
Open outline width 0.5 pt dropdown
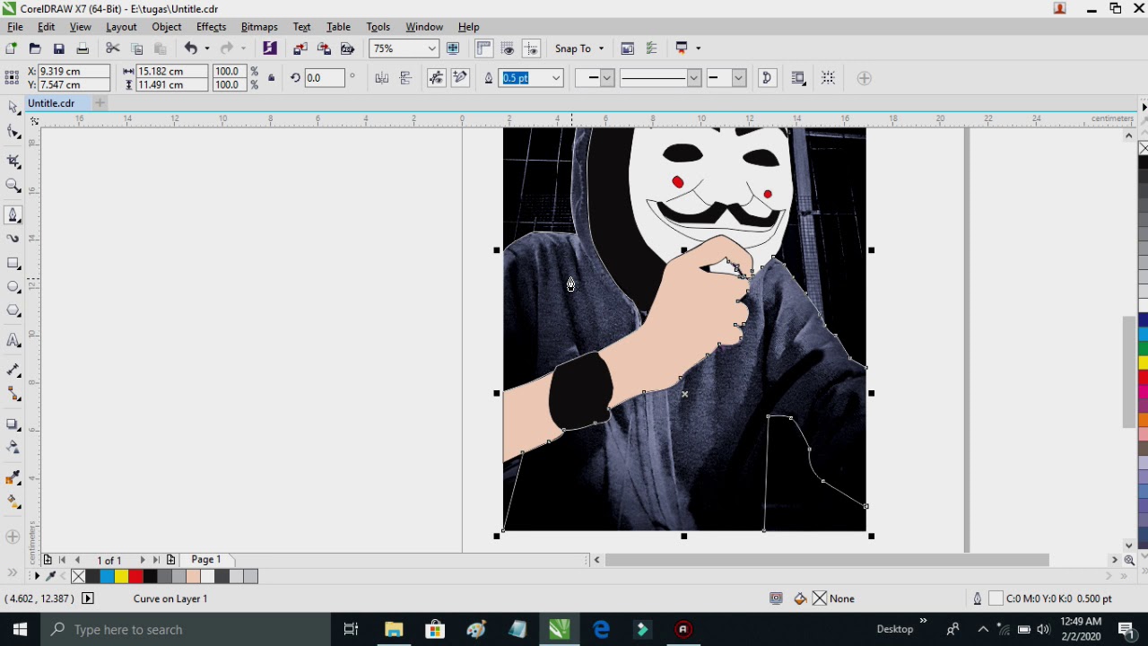[555, 78]
